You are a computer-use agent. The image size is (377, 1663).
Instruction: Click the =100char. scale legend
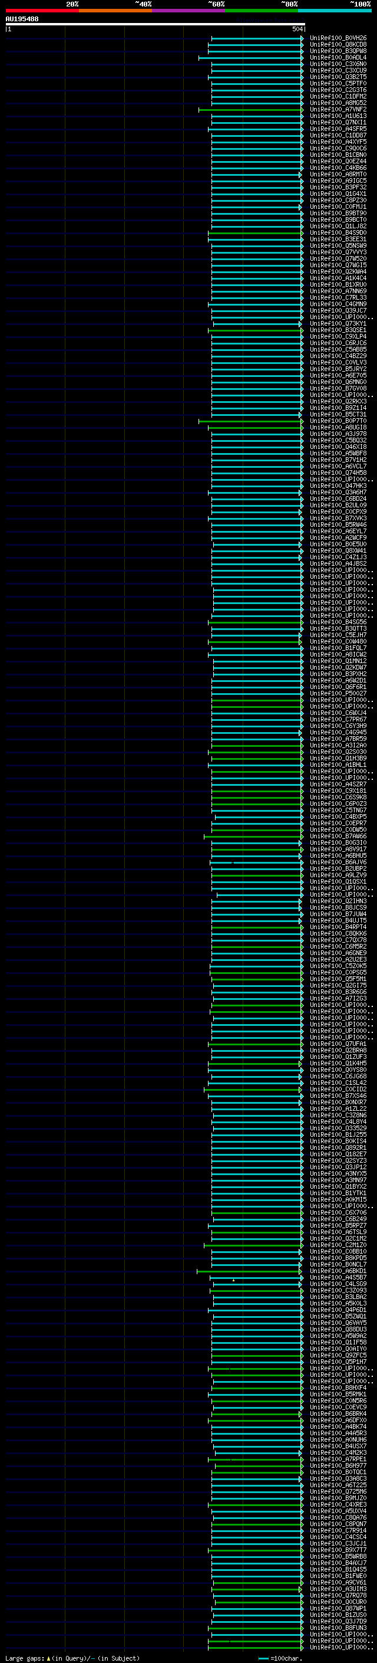click(281, 1658)
